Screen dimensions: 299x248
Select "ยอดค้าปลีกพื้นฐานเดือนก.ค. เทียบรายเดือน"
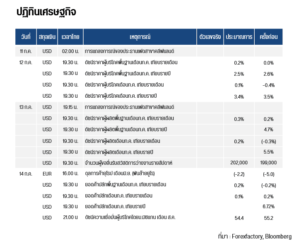point(125,185)
